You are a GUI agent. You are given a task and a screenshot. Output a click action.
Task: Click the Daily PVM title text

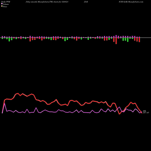pyautogui.click(x=6, y=2)
